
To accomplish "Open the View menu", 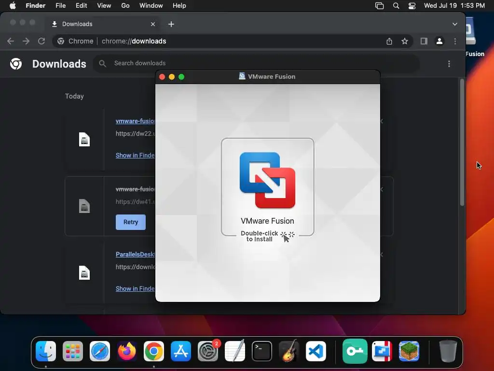I will pyautogui.click(x=104, y=6).
